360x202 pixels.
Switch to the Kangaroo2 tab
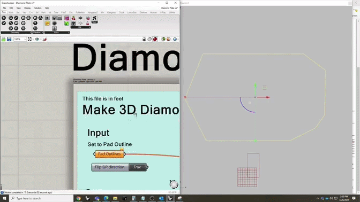(x=93, y=12)
